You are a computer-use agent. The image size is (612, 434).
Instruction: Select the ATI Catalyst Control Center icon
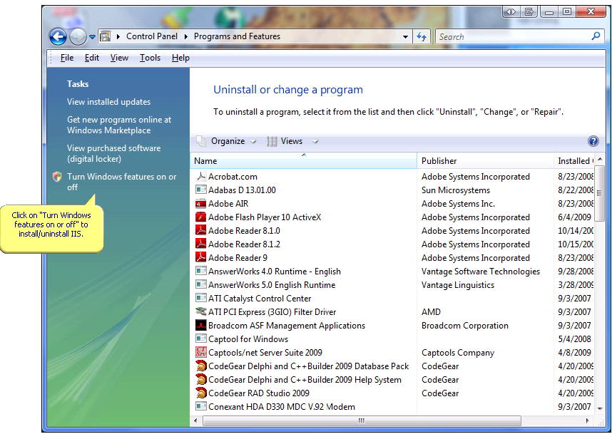coord(202,298)
